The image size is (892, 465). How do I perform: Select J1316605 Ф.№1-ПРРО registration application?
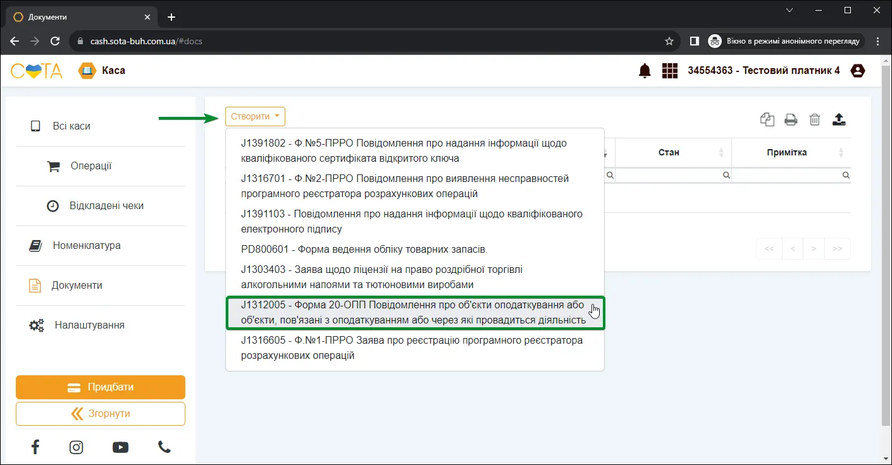[415, 347]
